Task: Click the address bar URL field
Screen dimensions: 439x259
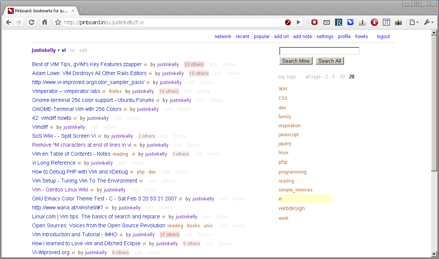Action: (x=172, y=22)
